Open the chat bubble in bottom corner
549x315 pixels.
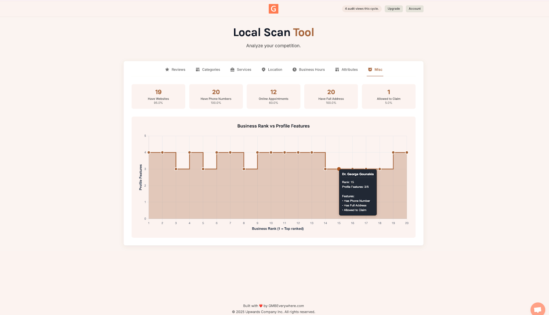coord(537,308)
